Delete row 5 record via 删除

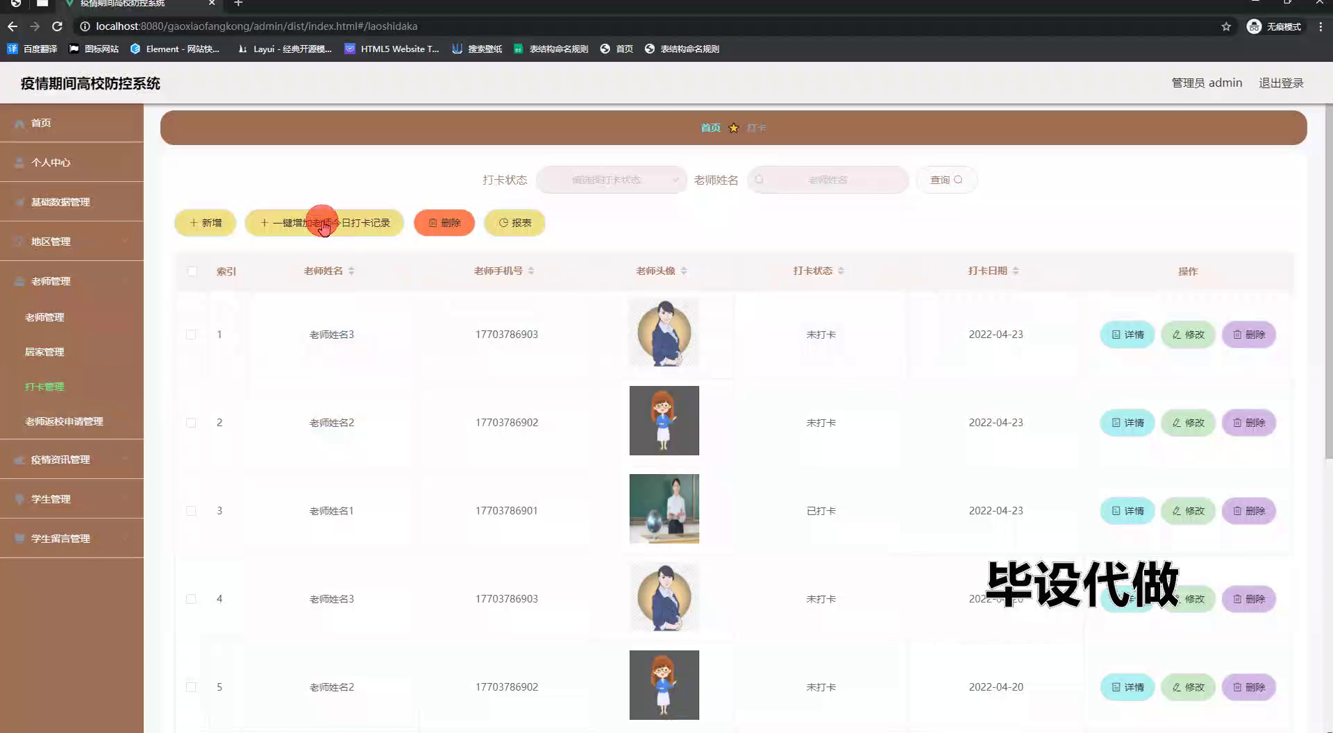(1249, 687)
